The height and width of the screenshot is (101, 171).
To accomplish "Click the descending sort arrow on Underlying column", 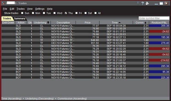I will tap(48, 23).
